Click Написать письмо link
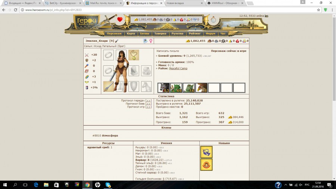This screenshot has height=189, width=336. [x=168, y=51]
